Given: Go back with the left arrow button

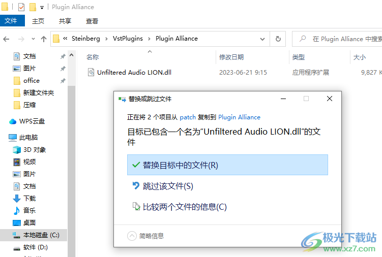Looking at the screenshot, I should coord(6,39).
